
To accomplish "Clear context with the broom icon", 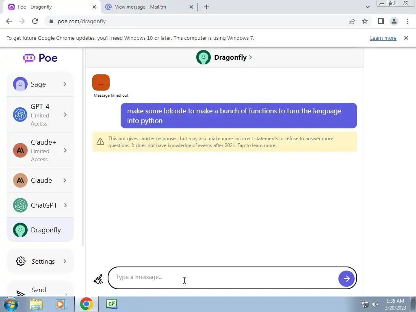I will pos(98,279).
